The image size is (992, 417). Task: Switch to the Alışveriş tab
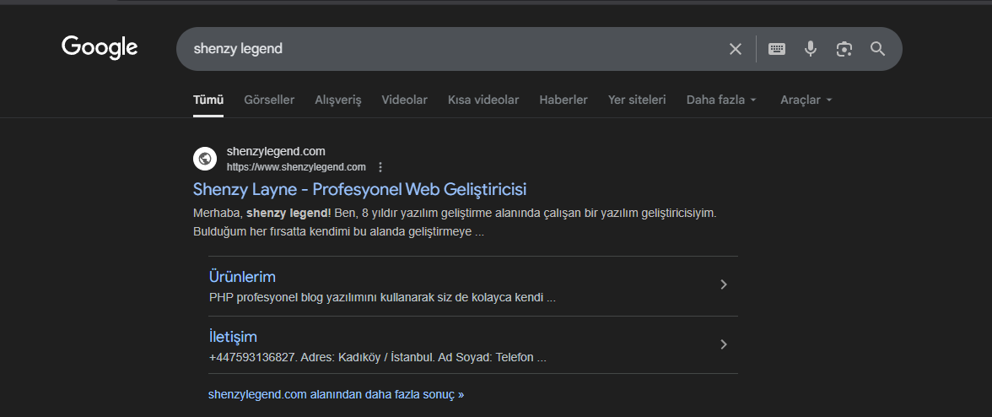(337, 100)
